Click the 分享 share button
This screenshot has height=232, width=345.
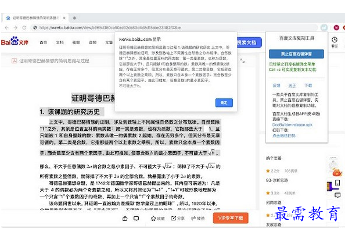pos(178,219)
